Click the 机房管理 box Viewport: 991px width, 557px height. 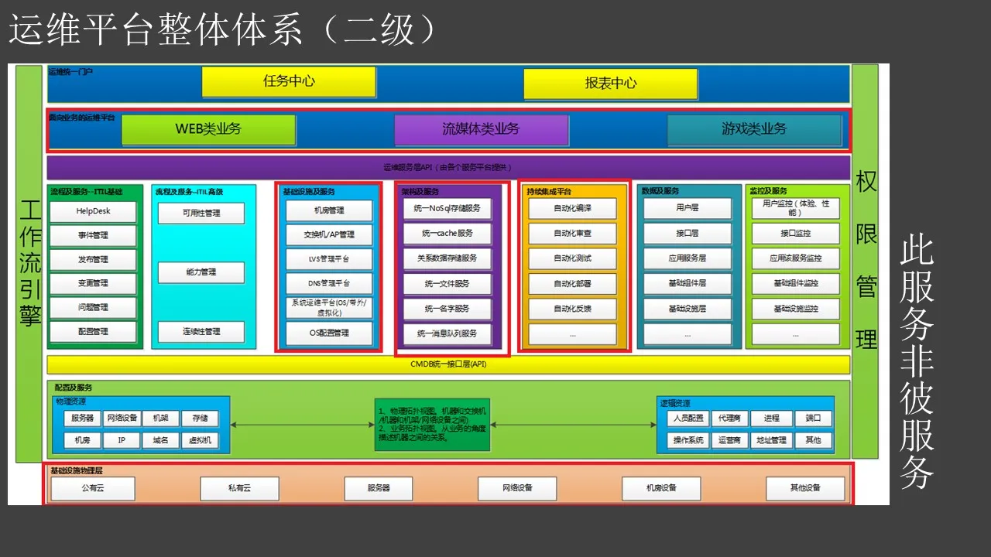[329, 210]
